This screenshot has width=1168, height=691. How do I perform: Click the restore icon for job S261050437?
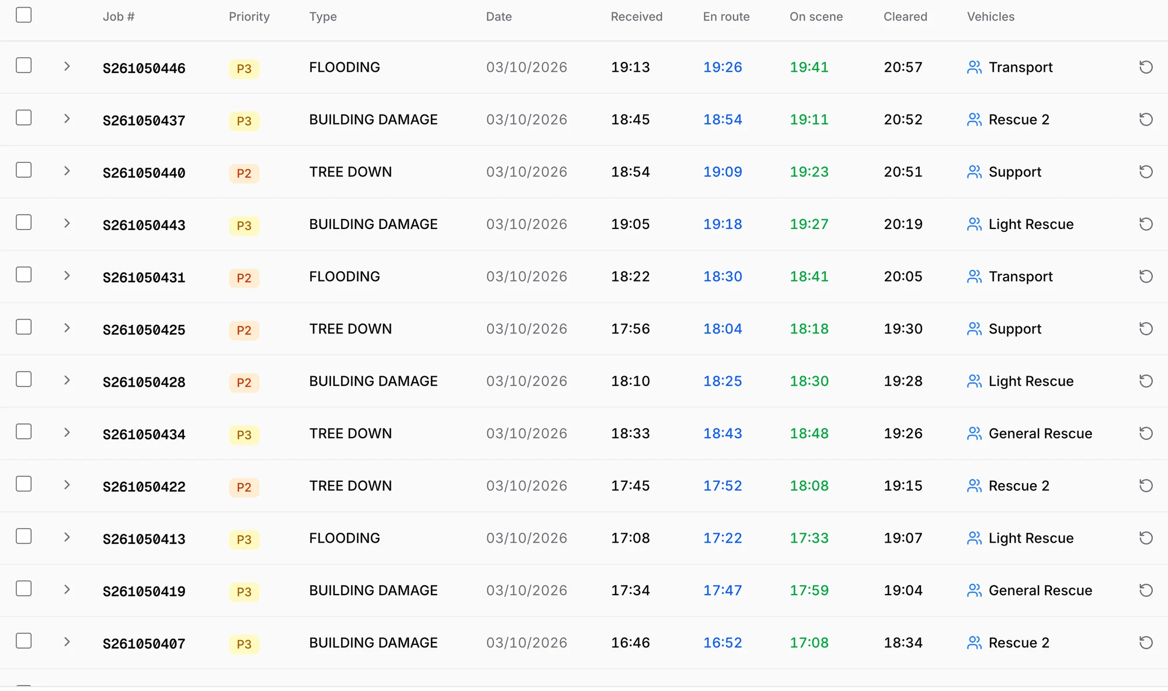tap(1146, 120)
